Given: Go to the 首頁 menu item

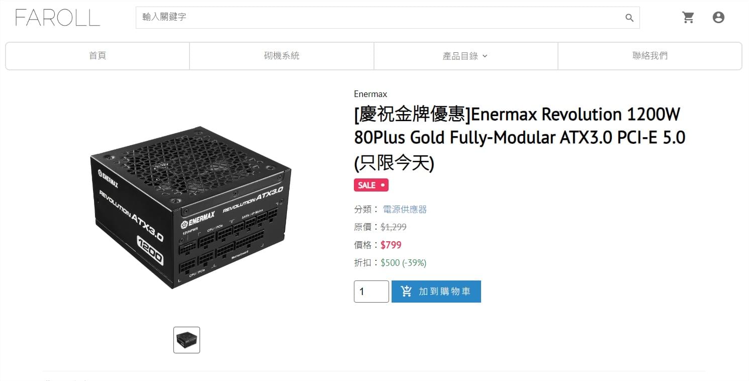Looking at the screenshot, I should 98,56.
